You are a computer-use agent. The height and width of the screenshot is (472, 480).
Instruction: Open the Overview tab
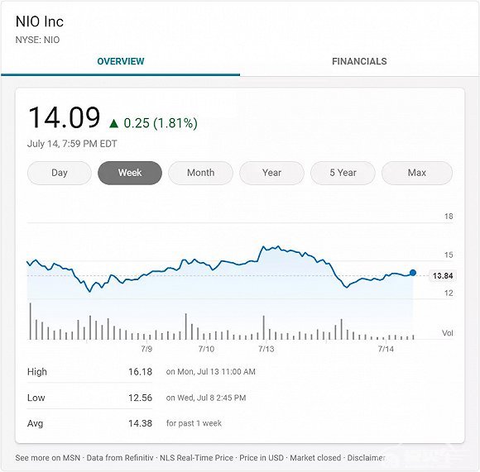tap(121, 61)
